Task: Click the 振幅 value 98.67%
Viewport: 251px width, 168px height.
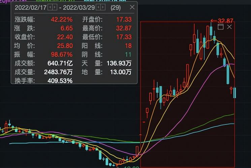Action: tap(62, 55)
